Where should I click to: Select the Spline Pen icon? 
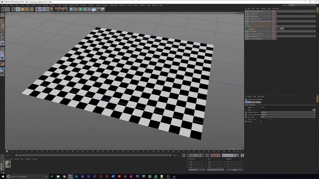[x=76, y=9]
